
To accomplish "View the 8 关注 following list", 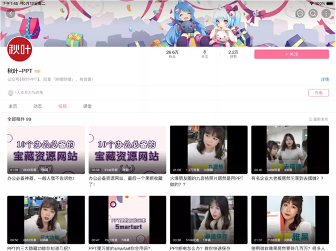I will point(205,54).
